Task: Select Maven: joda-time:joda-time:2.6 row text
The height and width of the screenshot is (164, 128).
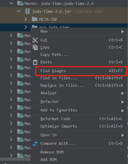Action: (x=59, y=4)
